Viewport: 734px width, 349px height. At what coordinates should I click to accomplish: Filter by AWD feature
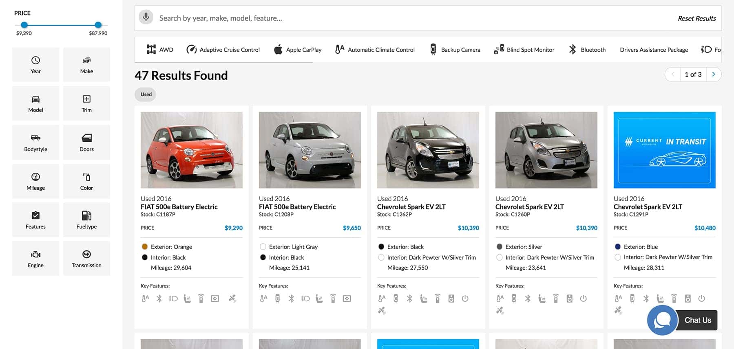pyautogui.click(x=160, y=50)
